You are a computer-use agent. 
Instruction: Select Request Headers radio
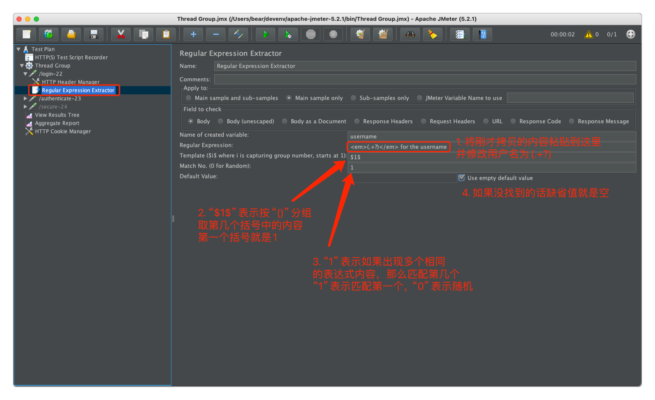pyautogui.click(x=423, y=122)
